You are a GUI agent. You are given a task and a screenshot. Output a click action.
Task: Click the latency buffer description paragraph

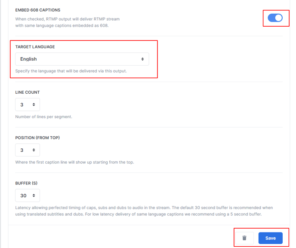pos(144,211)
